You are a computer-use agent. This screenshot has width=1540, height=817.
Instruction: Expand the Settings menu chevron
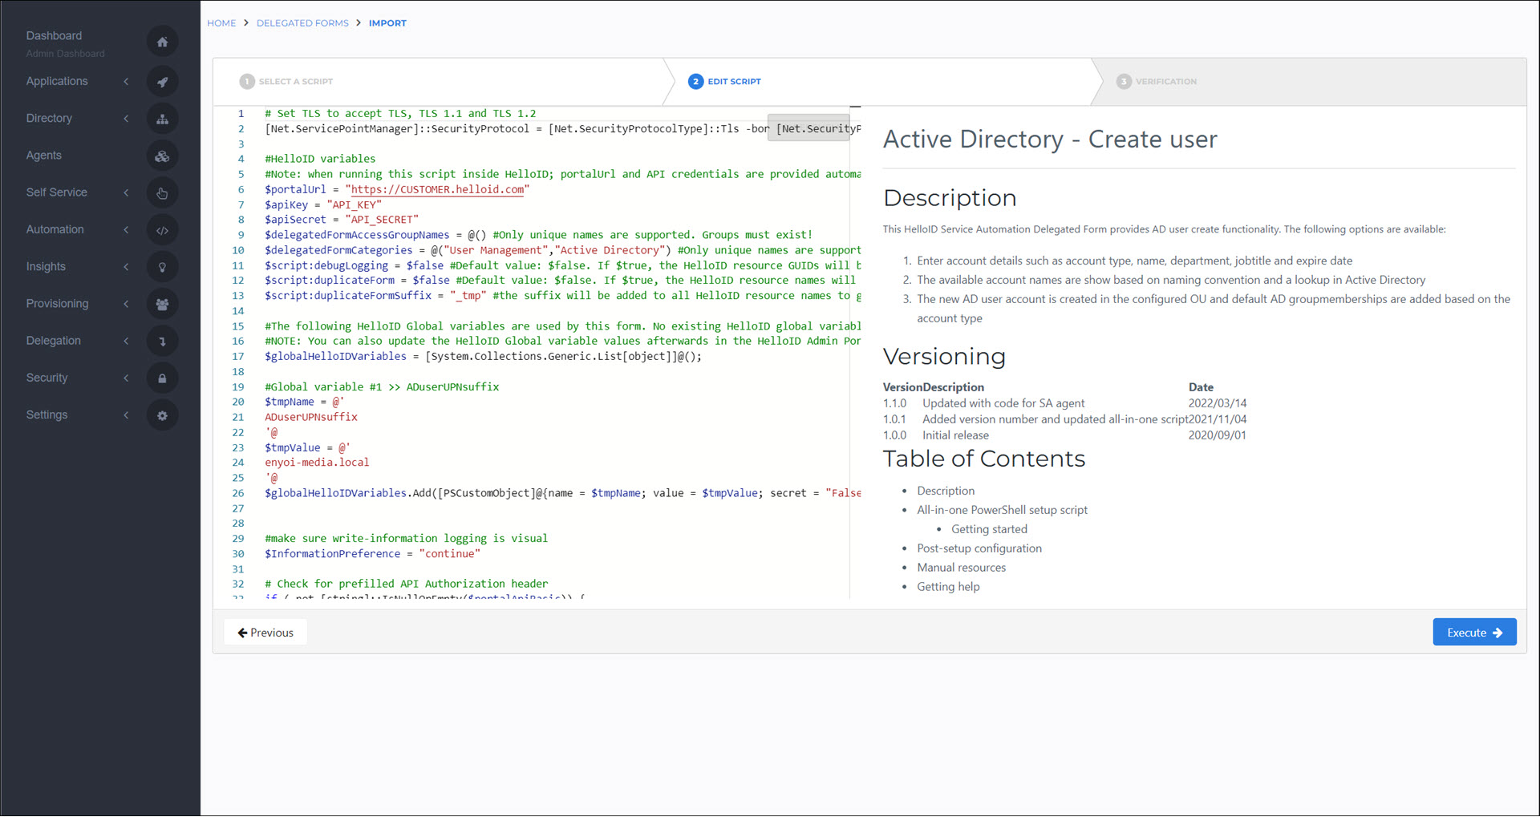(126, 415)
